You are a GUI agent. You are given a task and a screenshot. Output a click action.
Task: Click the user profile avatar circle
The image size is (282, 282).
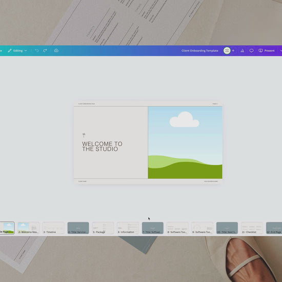pos(227,51)
